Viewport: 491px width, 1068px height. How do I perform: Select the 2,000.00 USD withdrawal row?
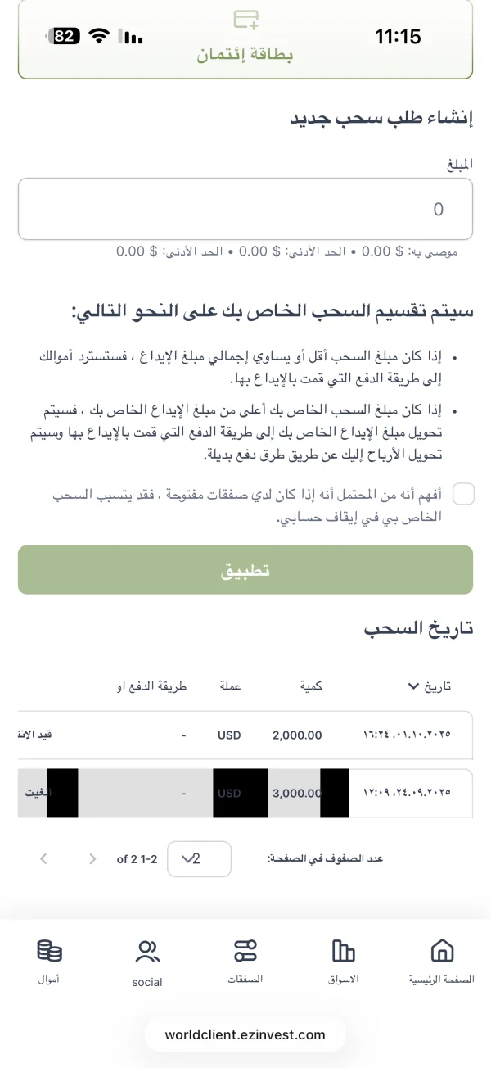(245, 735)
